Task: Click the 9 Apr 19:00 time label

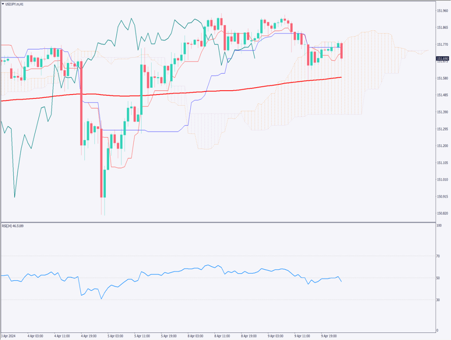Action: (x=330, y=336)
